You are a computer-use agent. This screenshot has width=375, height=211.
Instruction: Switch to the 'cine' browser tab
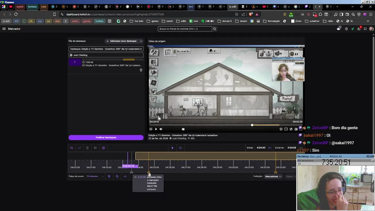coord(44,7)
